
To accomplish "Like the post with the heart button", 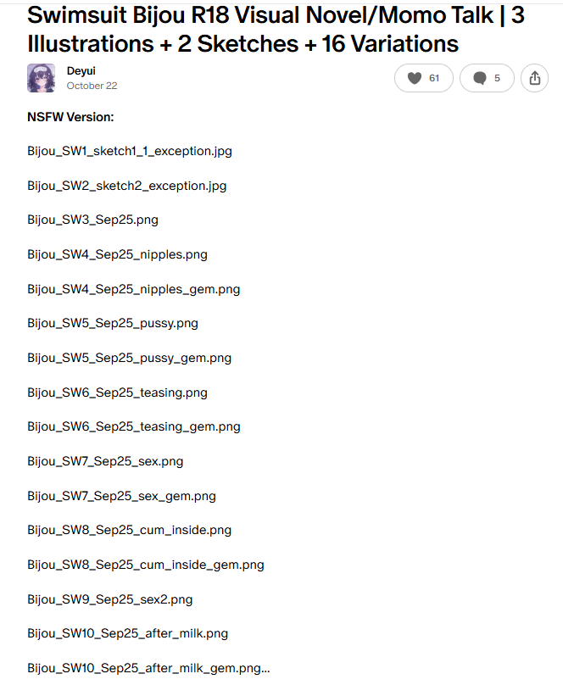I will (424, 78).
